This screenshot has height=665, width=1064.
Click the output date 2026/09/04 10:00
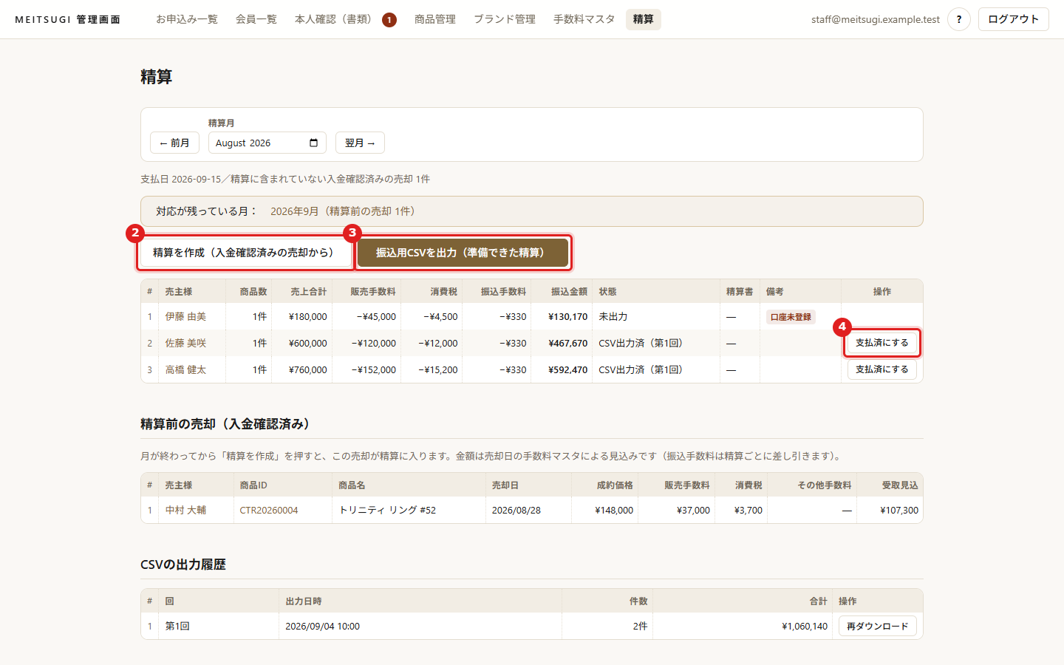click(322, 626)
